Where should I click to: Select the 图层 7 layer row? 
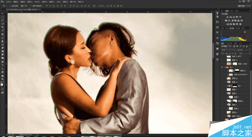click(235, 97)
